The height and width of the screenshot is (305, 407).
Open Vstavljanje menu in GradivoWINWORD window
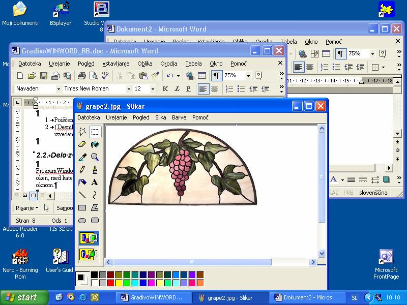click(x=116, y=64)
